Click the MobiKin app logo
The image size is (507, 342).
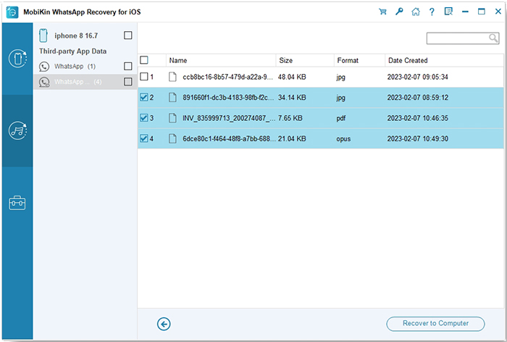(x=12, y=12)
